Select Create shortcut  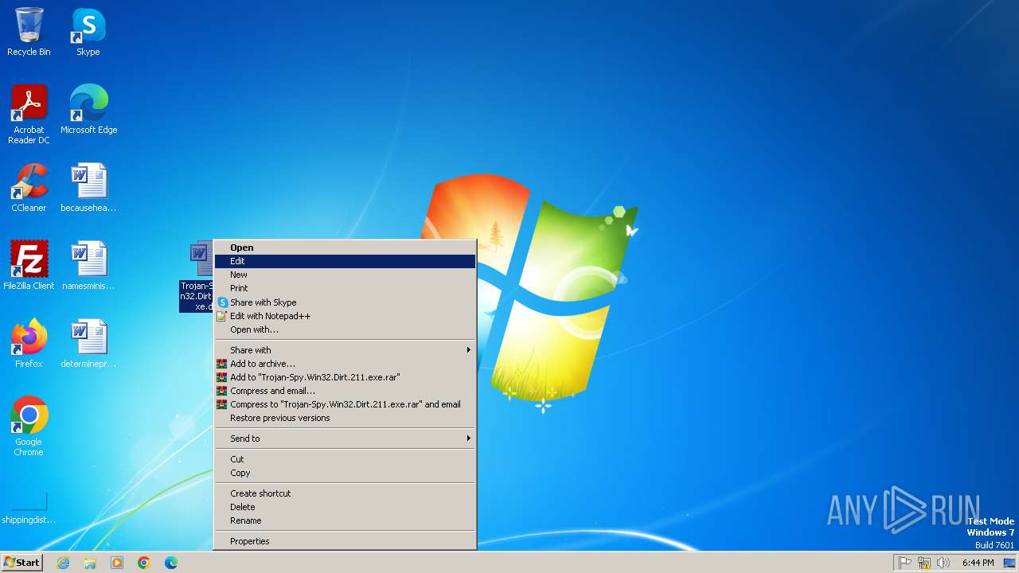tap(345, 493)
